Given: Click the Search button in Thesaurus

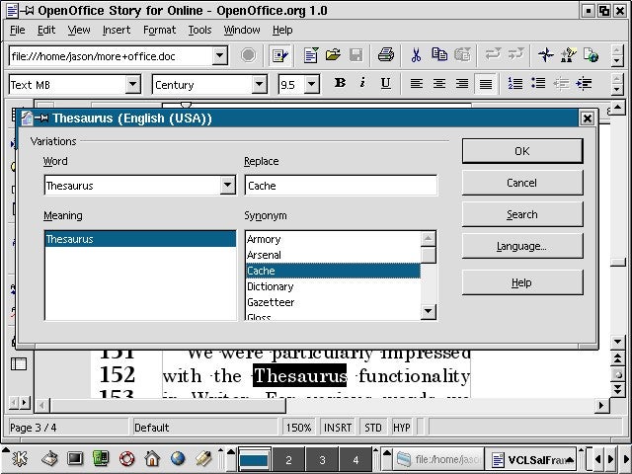Looking at the screenshot, I should point(522,214).
